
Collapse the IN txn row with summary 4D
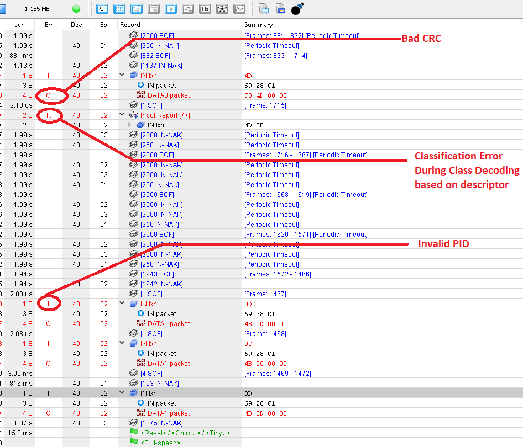pyautogui.click(x=122, y=75)
